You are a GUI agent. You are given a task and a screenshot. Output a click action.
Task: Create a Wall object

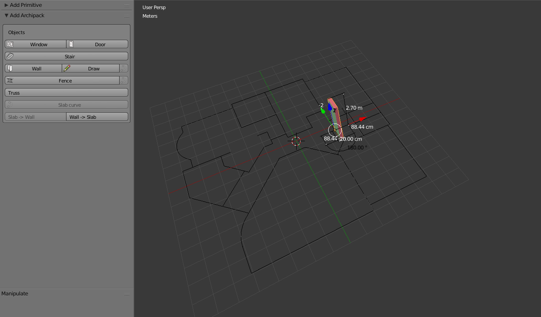point(33,69)
